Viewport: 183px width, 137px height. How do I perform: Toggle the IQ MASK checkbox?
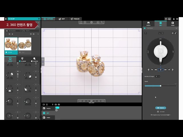pyautogui.click(x=20, y=61)
